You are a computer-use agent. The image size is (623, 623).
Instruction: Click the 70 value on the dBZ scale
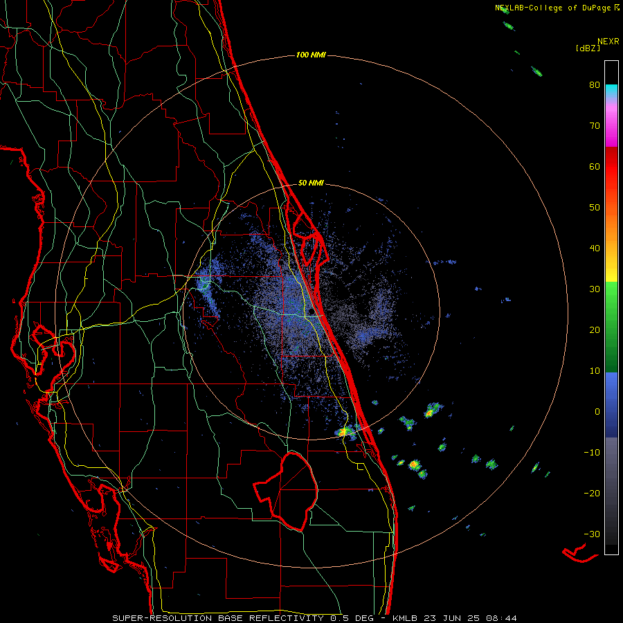click(595, 126)
